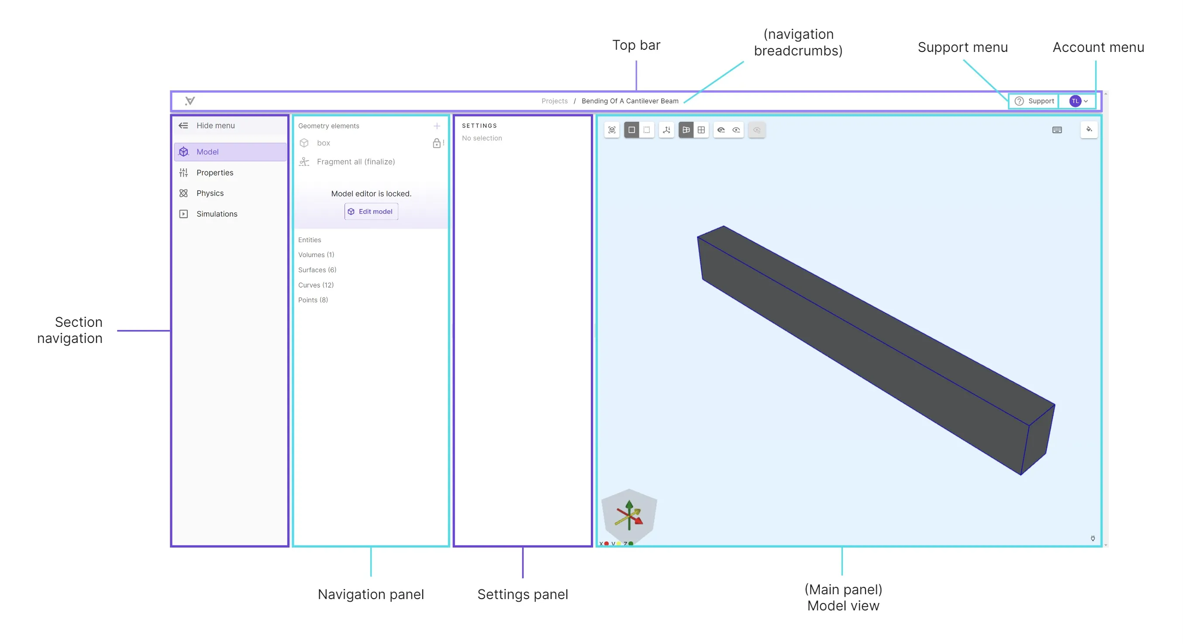The width and height of the screenshot is (1183, 644).
Task: Click the Physics atom icon
Action: 184,193
